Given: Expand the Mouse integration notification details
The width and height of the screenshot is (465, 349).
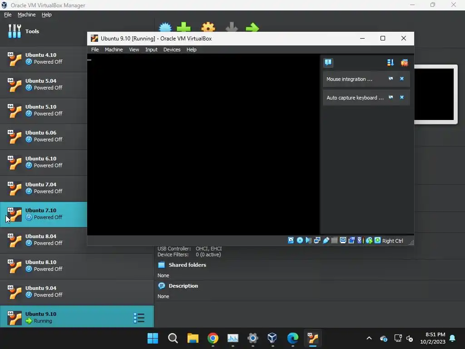Looking at the screenshot, I should pos(391,79).
